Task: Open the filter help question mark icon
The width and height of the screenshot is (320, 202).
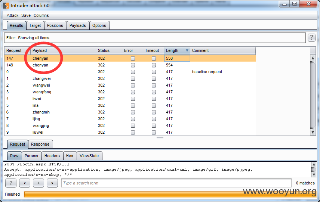Action: [x=311, y=37]
